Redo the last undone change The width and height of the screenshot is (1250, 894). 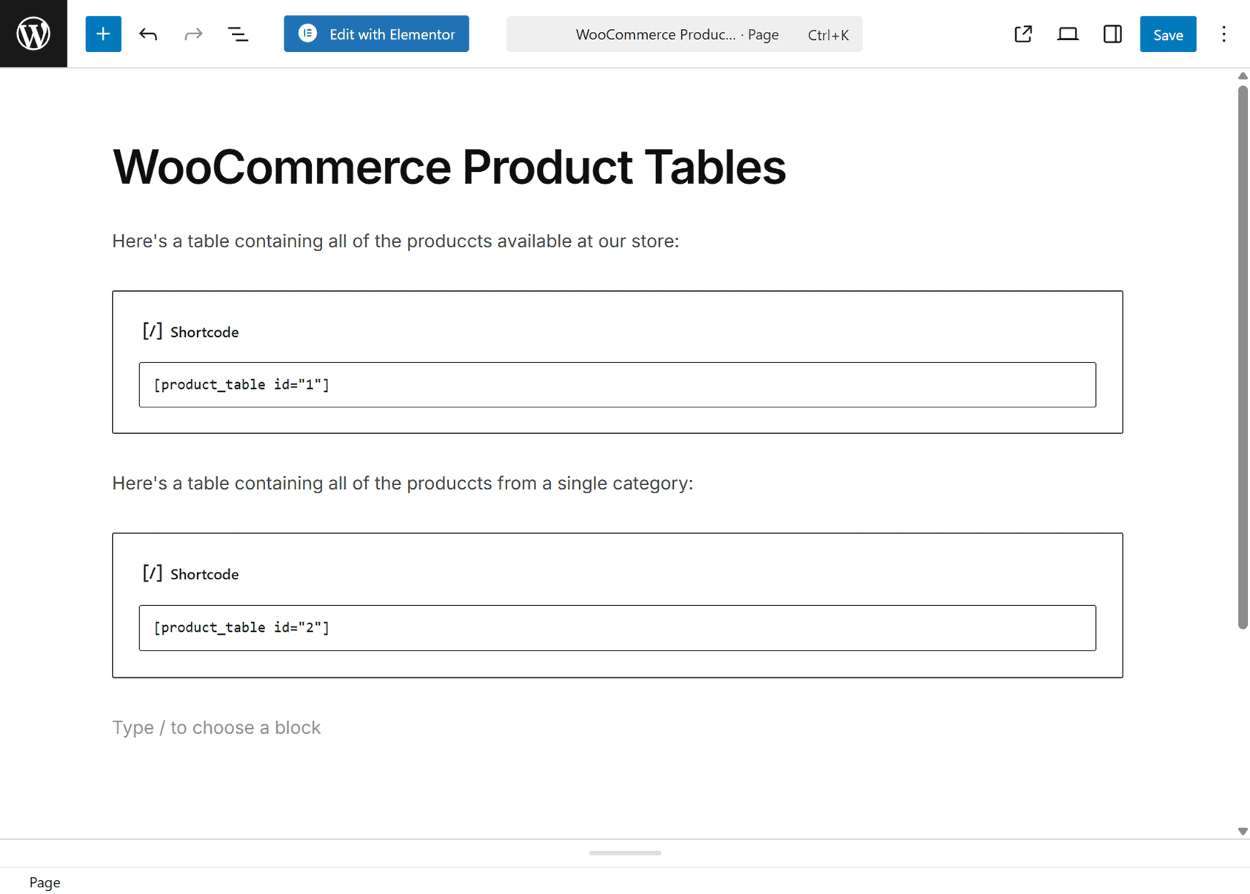pyautogui.click(x=193, y=34)
